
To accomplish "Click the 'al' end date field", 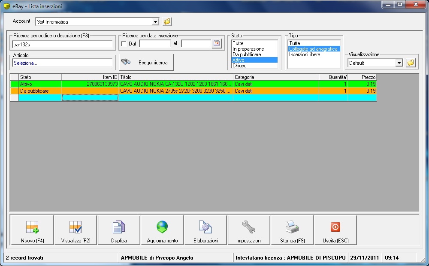I will (x=196, y=43).
